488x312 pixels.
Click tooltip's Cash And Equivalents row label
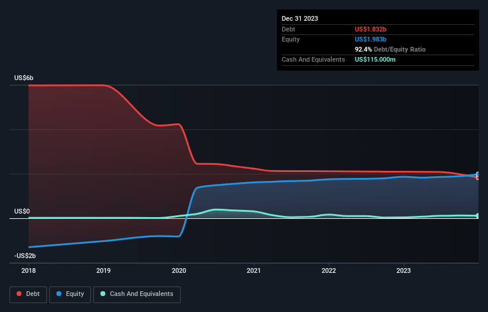pos(313,59)
